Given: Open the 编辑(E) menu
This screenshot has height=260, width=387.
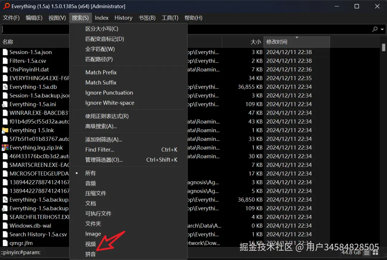Looking at the screenshot, I should (x=34, y=18).
